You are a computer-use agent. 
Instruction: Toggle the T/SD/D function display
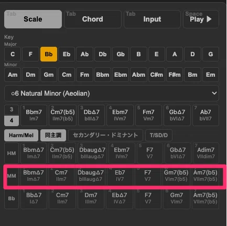point(159,135)
